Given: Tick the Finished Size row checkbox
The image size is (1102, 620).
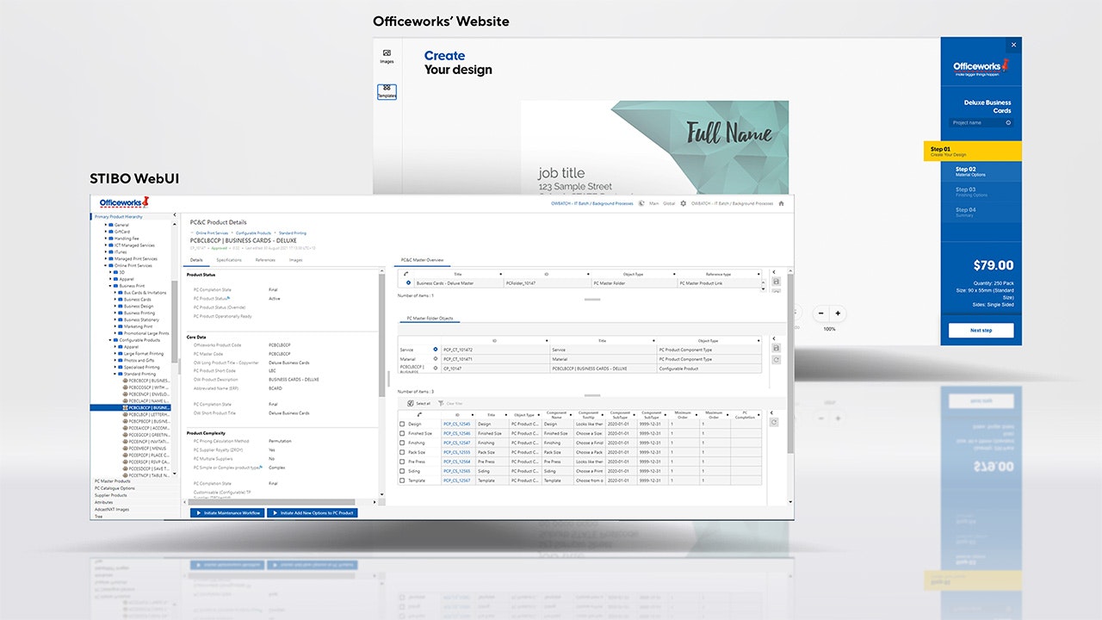Looking at the screenshot, I should 402,433.
